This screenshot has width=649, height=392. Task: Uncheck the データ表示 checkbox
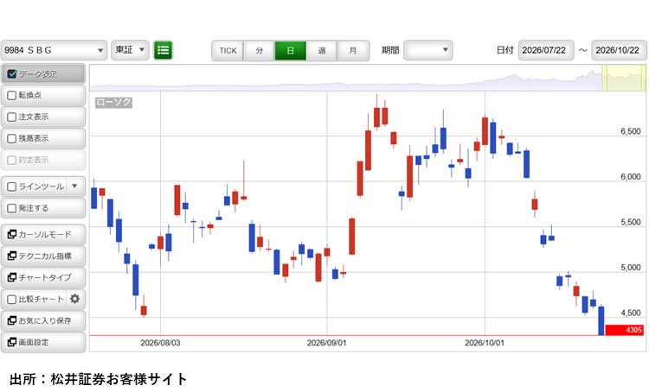click(12, 74)
